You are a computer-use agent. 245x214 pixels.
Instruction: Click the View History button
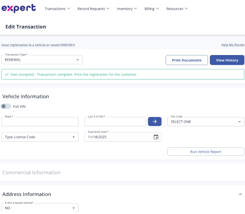[x=227, y=60]
